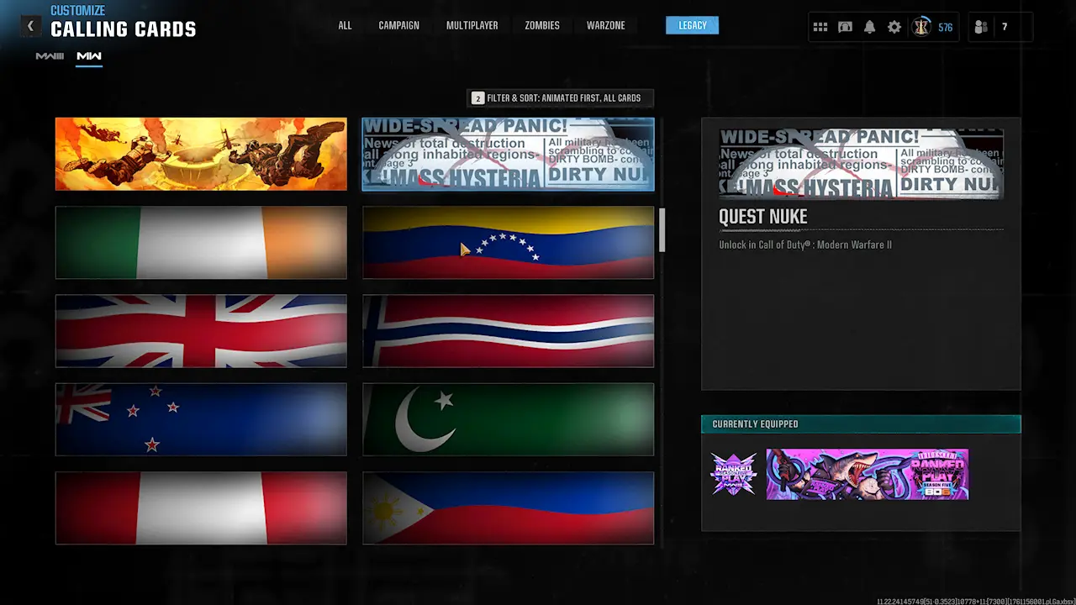Choose the Peru flag calling card
The width and height of the screenshot is (1076, 605).
coord(201,508)
